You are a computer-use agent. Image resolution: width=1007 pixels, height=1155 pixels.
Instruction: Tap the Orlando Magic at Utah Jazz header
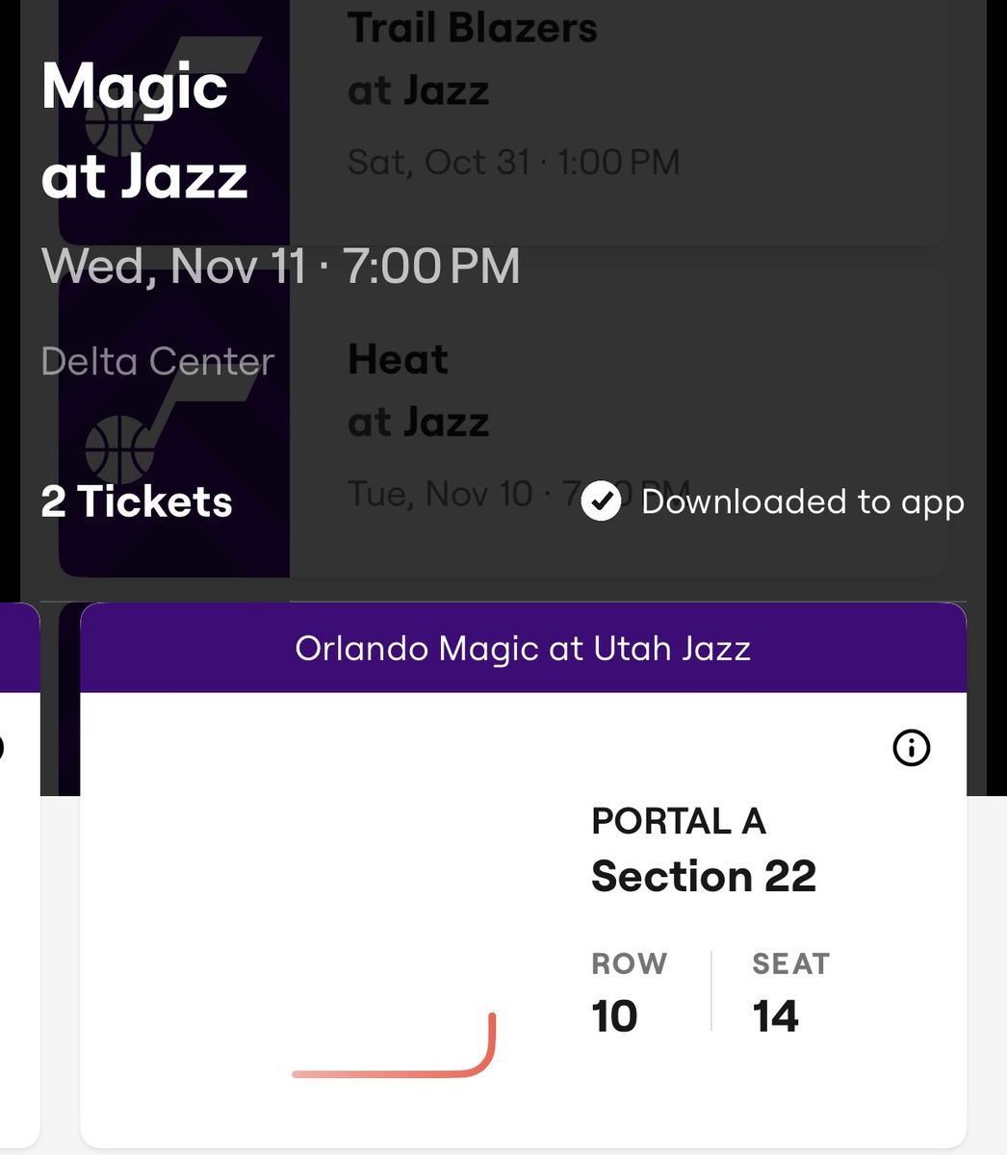(x=523, y=648)
